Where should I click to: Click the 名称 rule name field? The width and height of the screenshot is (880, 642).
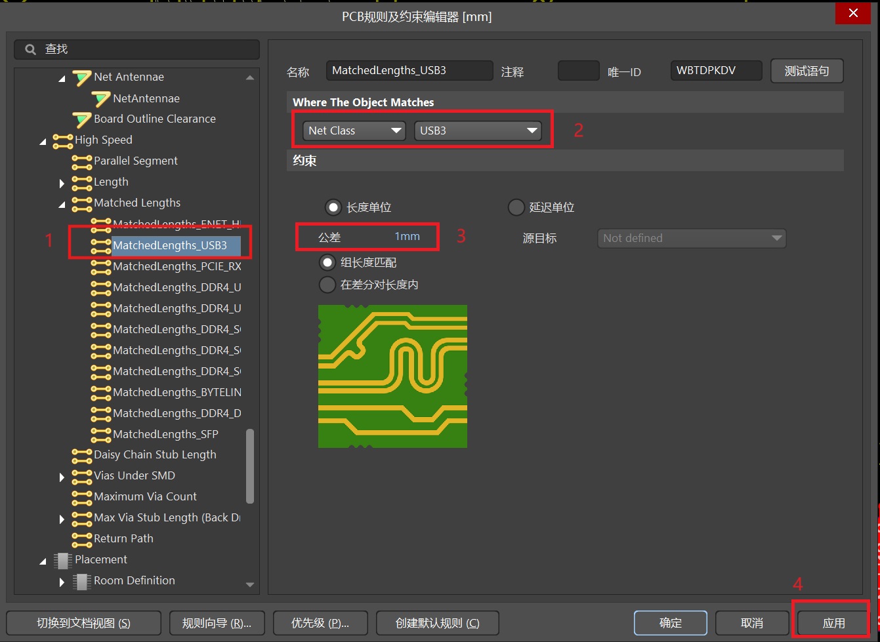[409, 71]
